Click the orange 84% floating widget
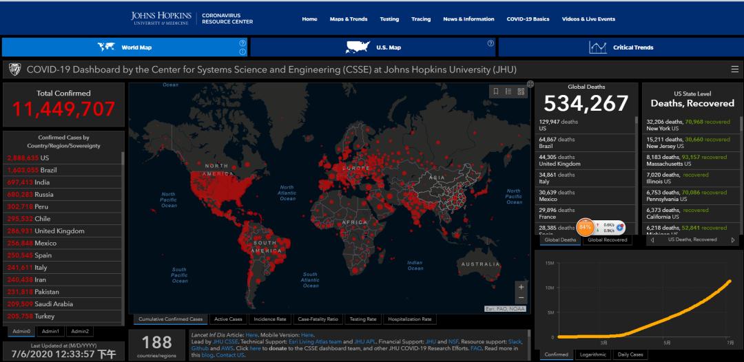 [x=585, y=227]
